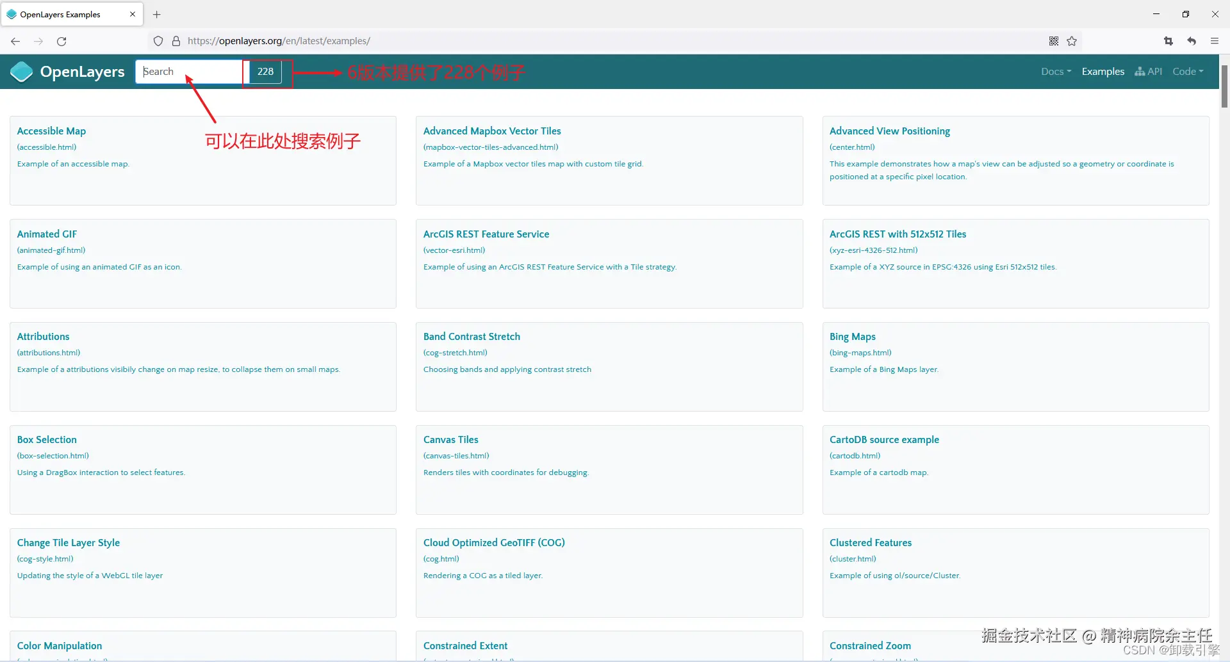
Task: Click the (animated-gif.html) filename text
Action: [x=51, y=250]
